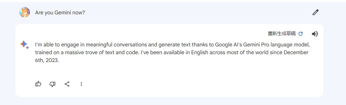The image size is (346, 105).
Task: Click the circular regenerate arrow icon
Action: point(301,34)
